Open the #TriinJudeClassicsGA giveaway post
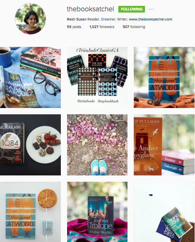The width and height of the screenshot is (195, 242). point(97,77)
